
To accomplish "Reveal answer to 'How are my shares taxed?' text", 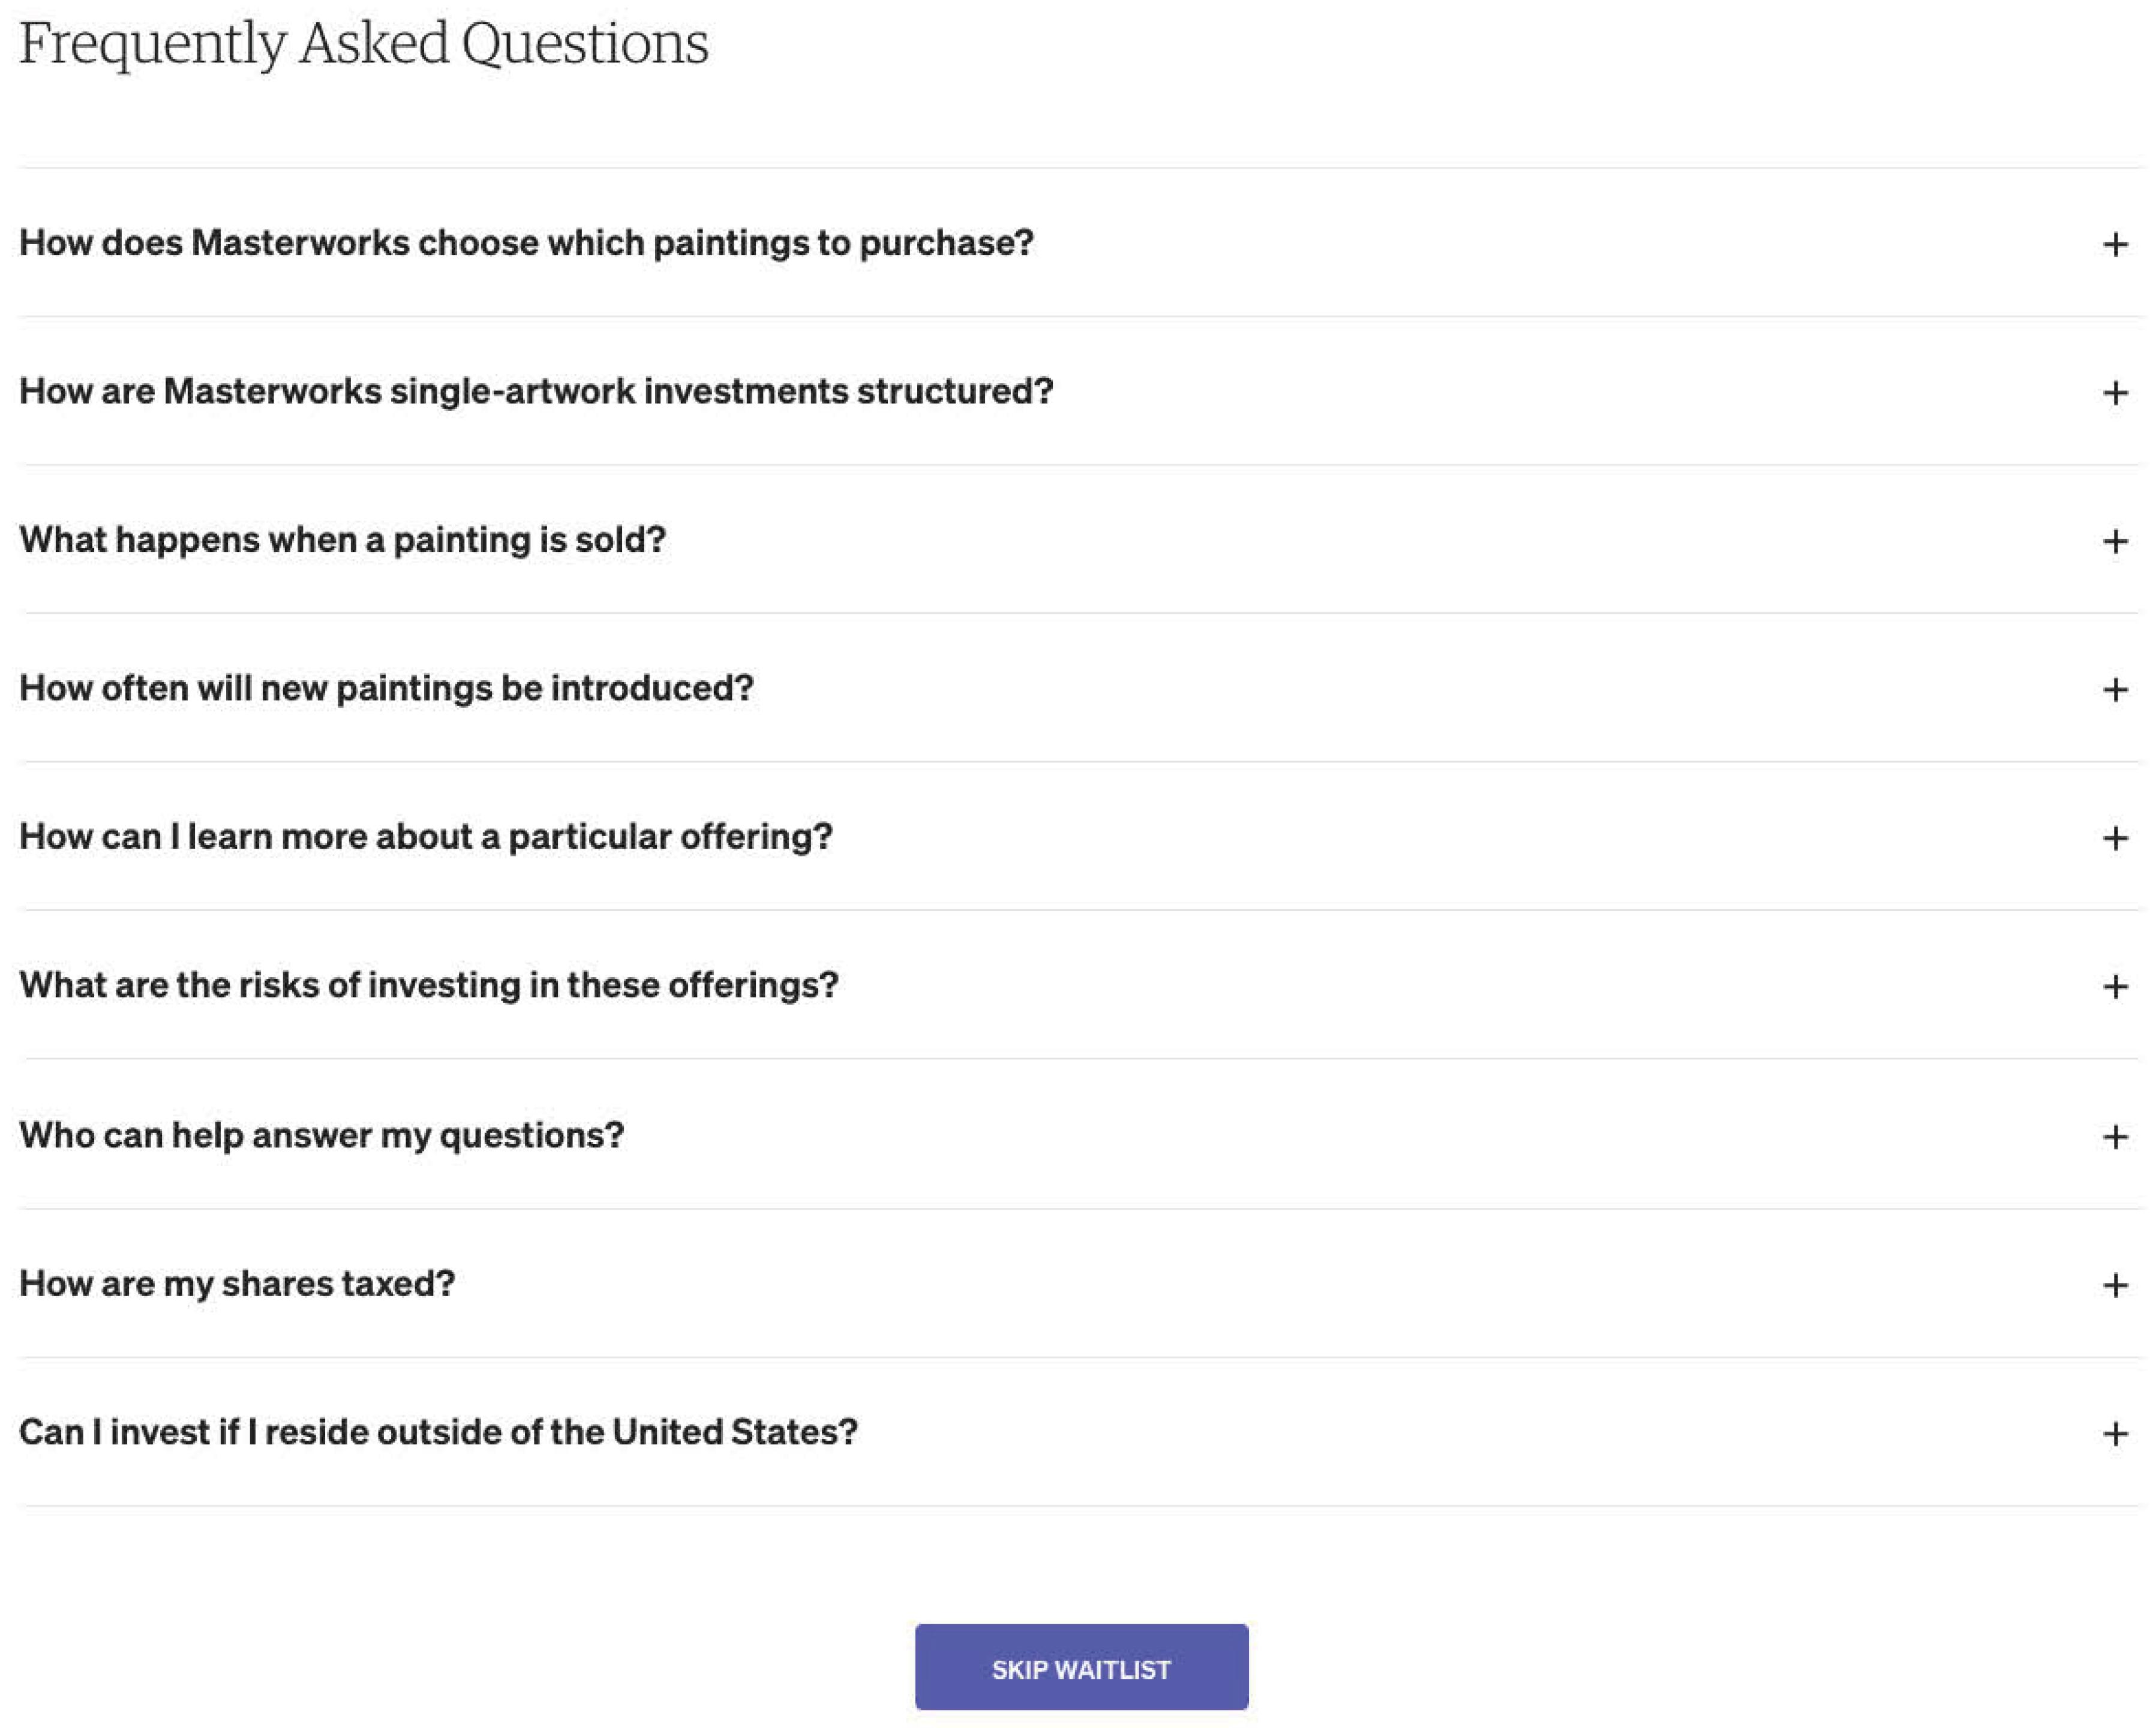I will [x=237, y=1284].
